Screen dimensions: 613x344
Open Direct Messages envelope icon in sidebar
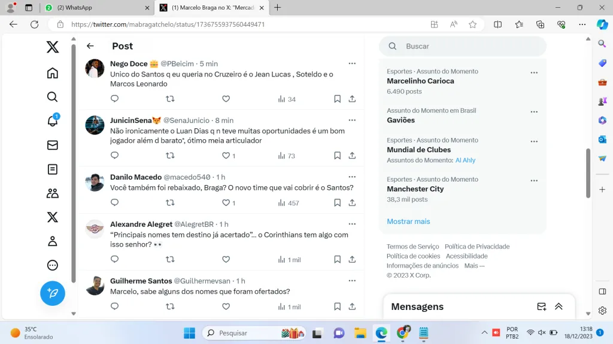[x=53, y=145]
